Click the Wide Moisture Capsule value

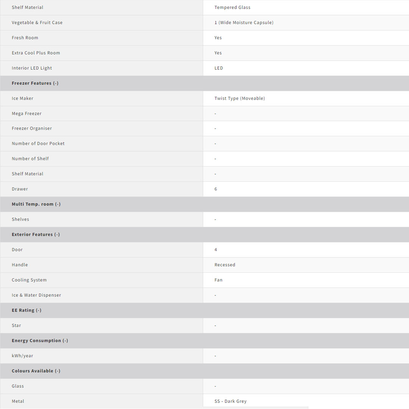244,23
